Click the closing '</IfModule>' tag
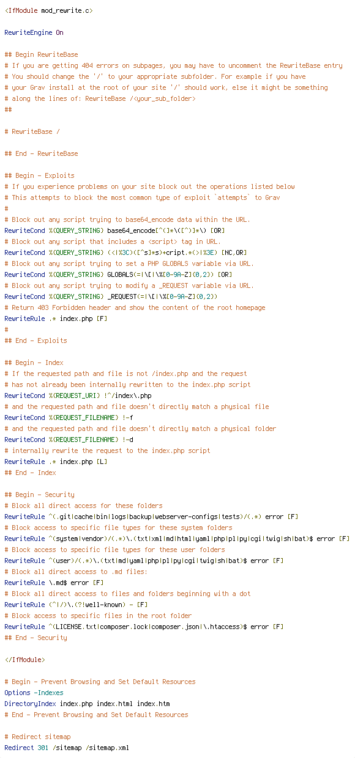 24,660
